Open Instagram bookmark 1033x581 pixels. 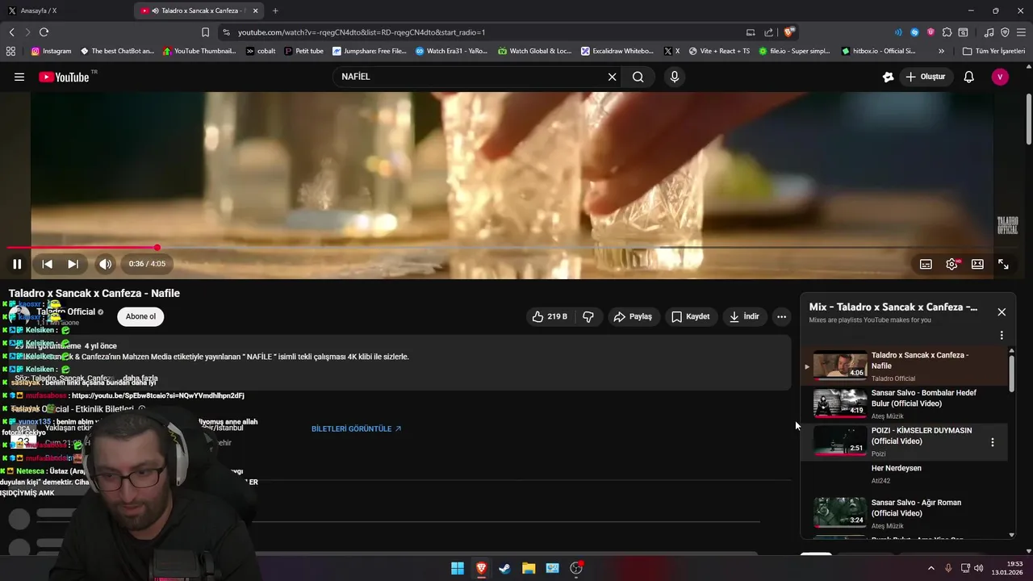(x=51, y=51)
